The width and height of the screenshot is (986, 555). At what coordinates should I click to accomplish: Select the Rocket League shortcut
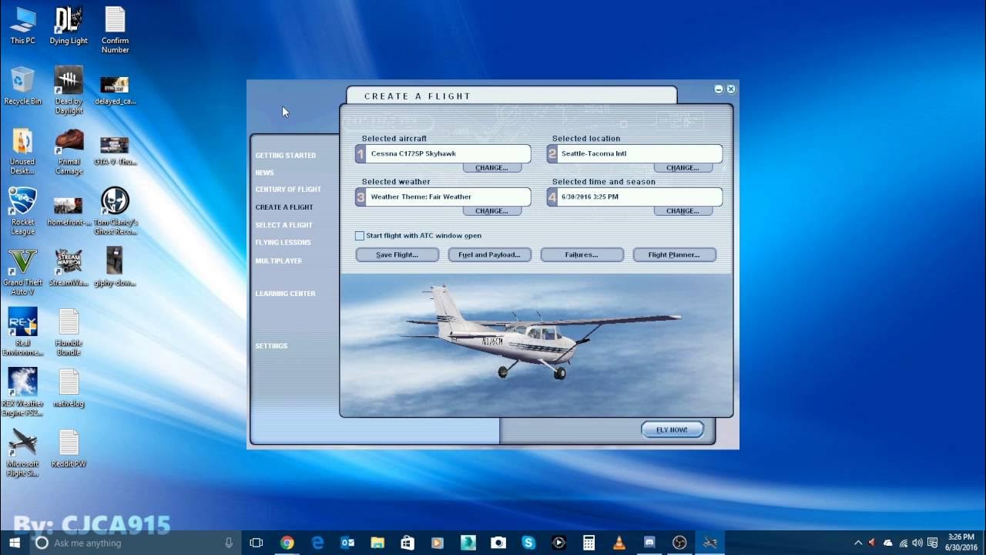click(x=22, y=211)
